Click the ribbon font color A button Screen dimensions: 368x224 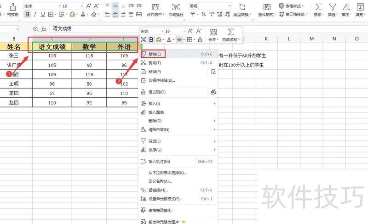[83, 15]
